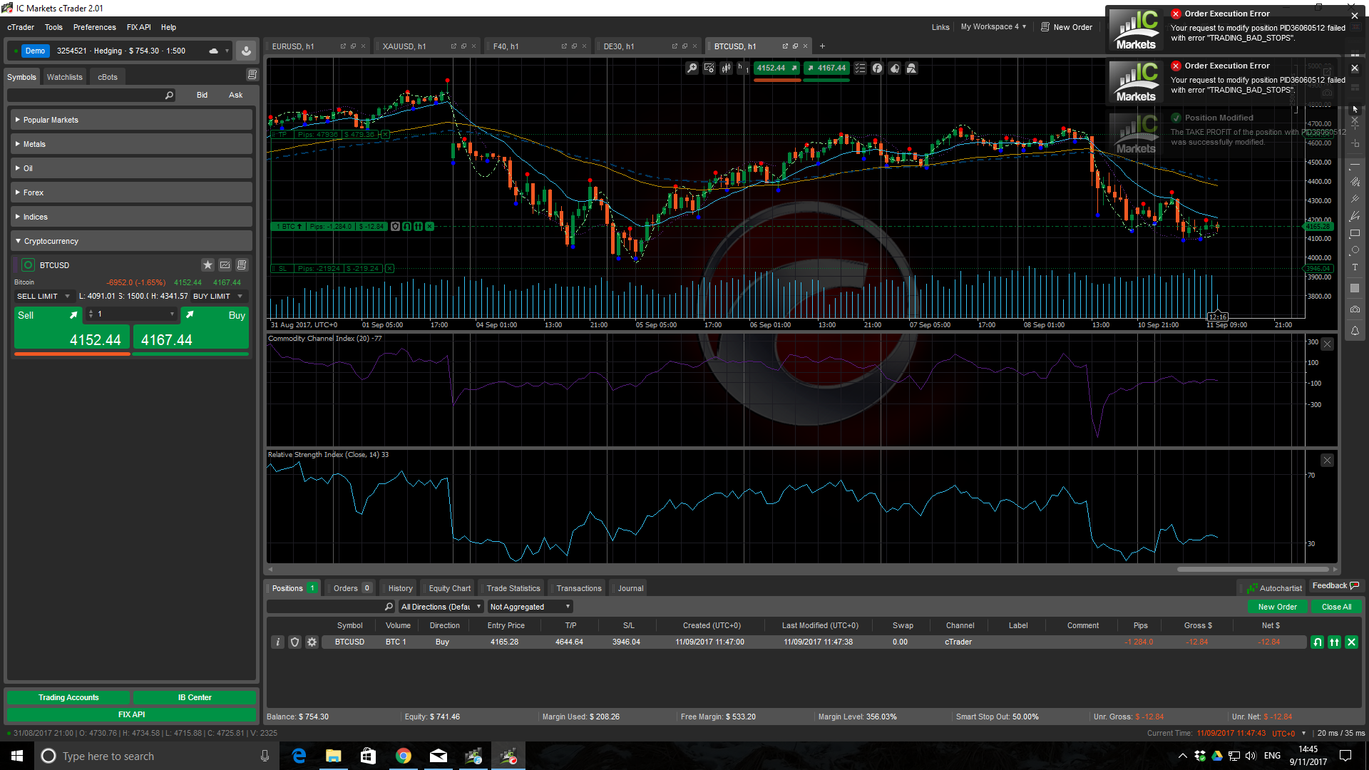Screen dimensions: 1369x770
Task: Dismiss the first Order Execution Error notification
Action: click(1355, 16)
